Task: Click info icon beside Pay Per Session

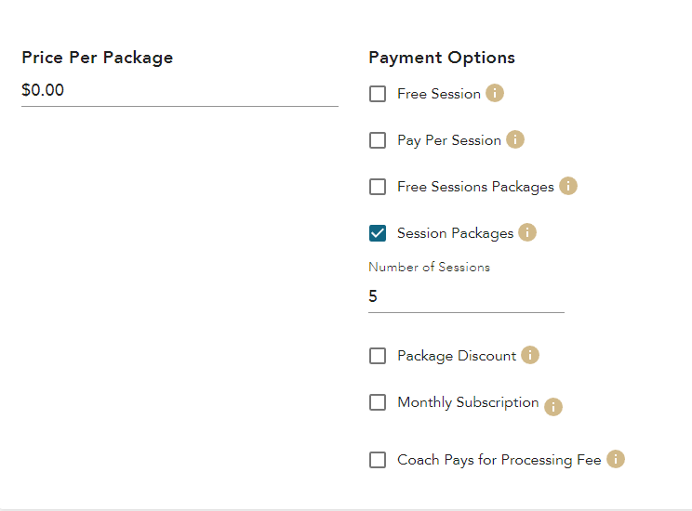Action: click(x=515, y=139)
